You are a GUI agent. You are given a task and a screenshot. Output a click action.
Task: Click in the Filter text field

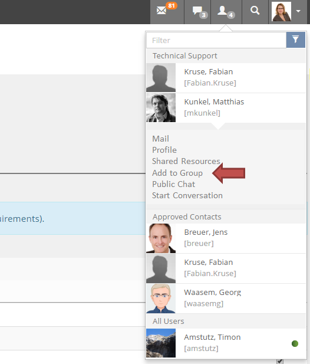pyautogui.click(x=216, y=40)
